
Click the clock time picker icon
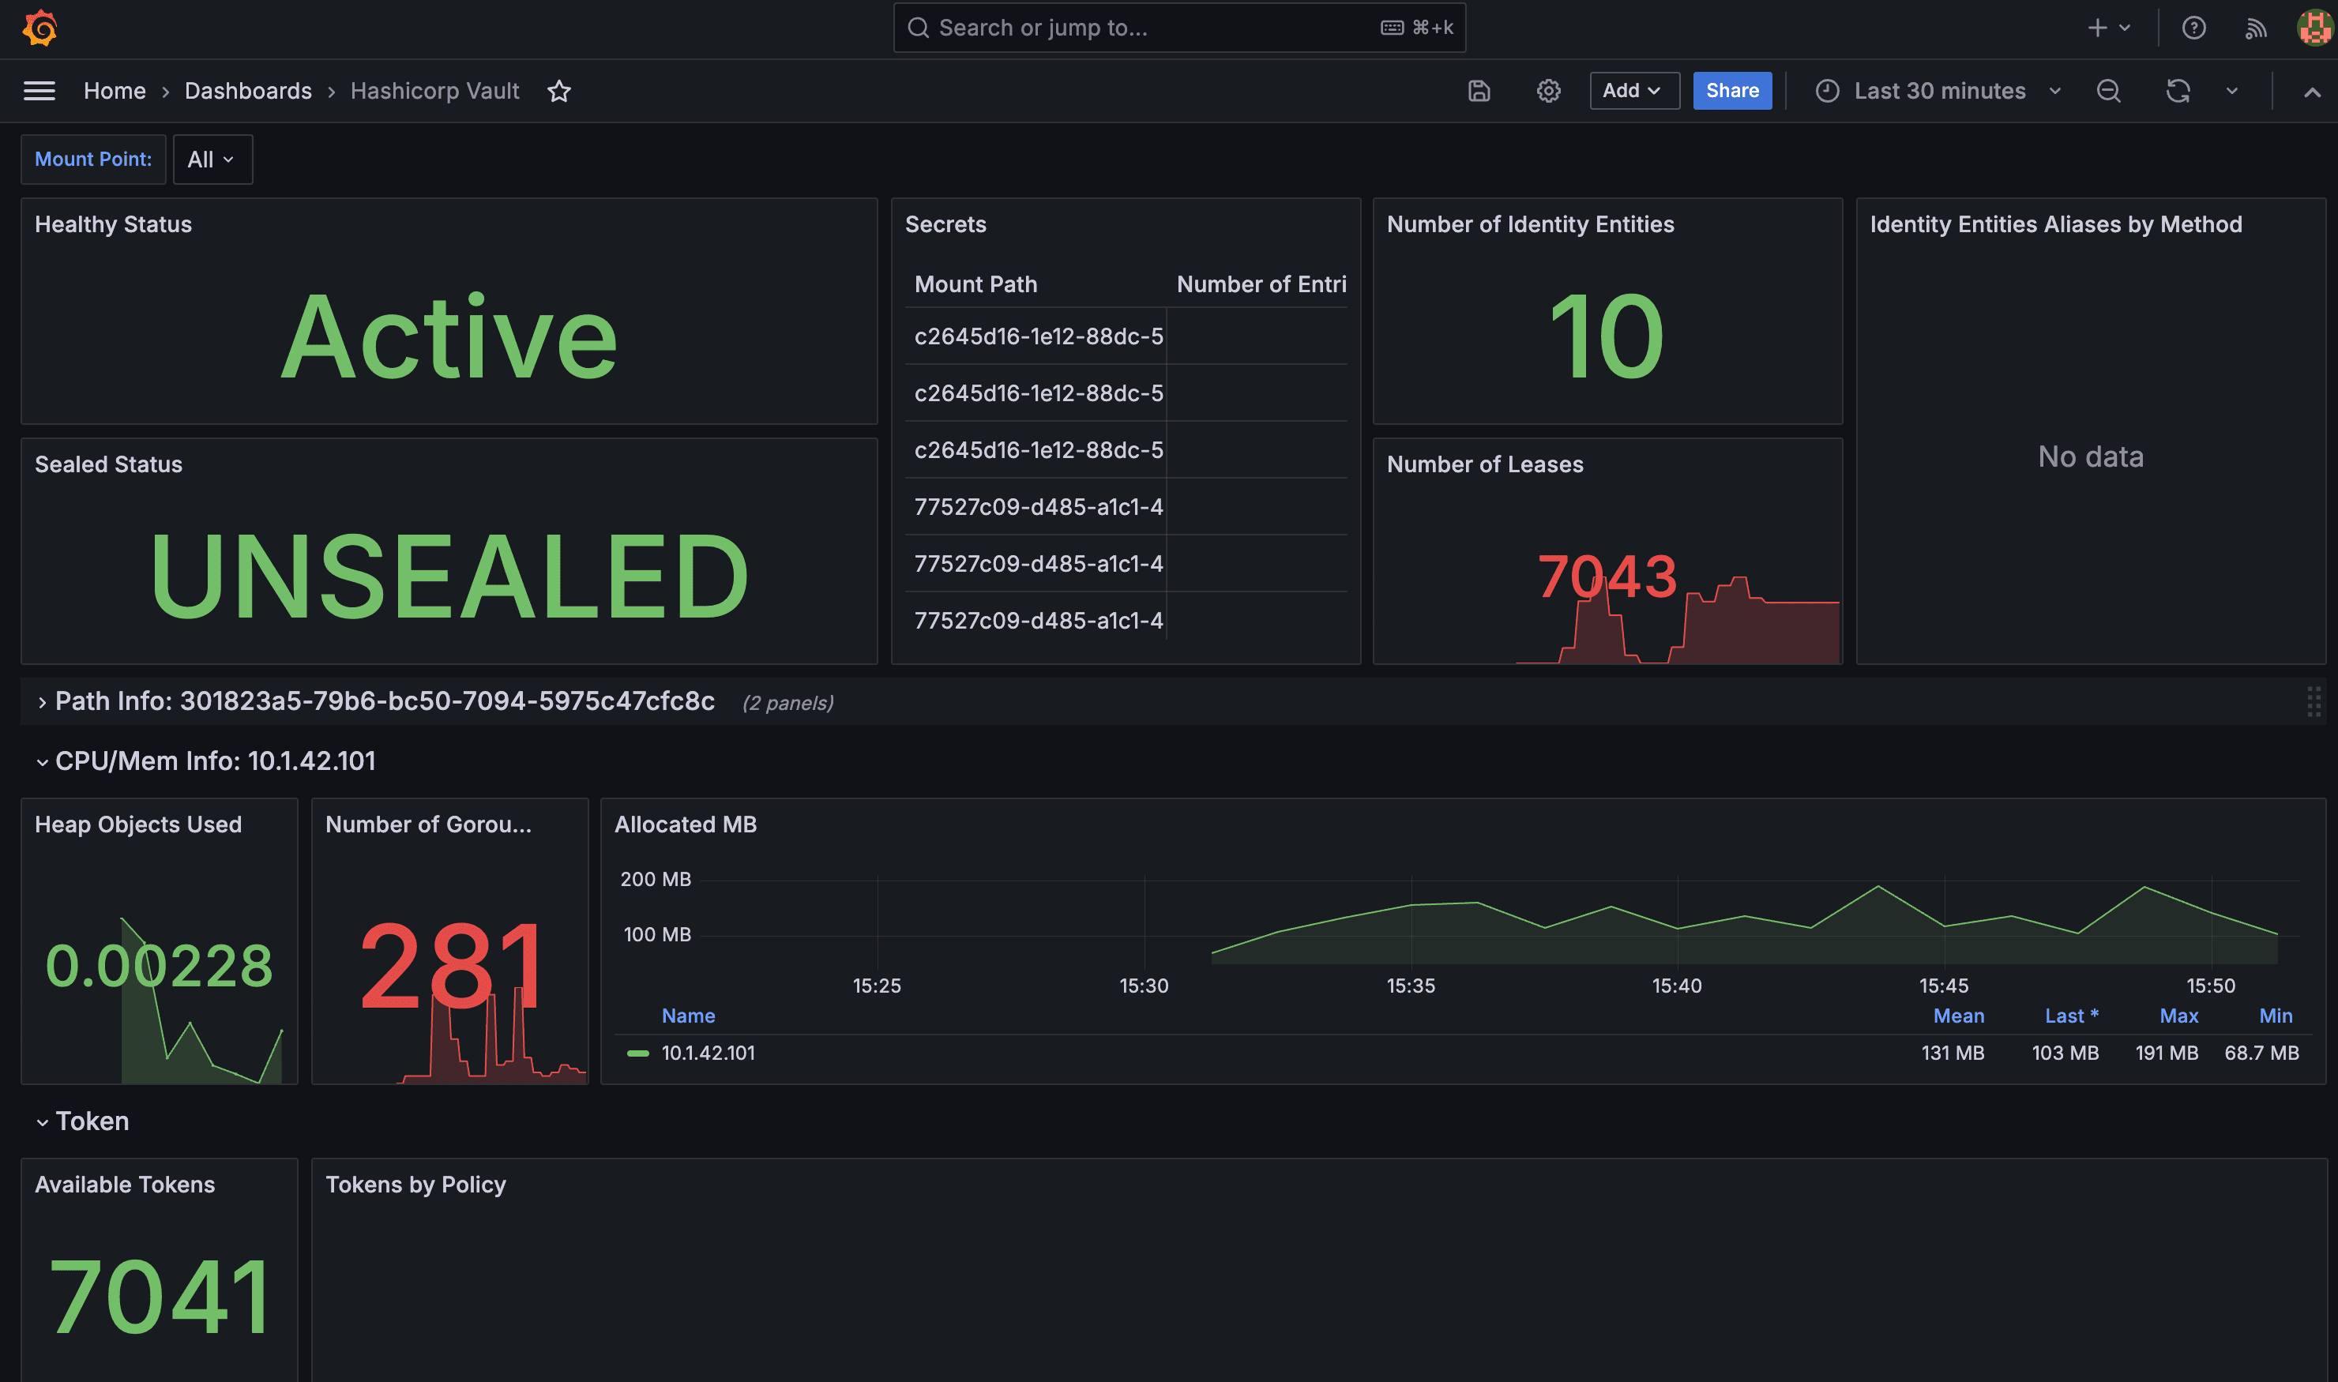pyautogui.click(x=1828, y=90)
